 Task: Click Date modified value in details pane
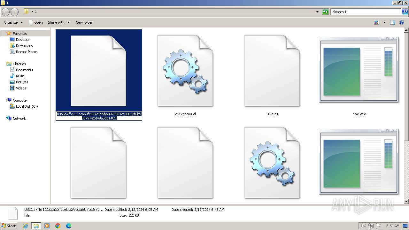(143, 210)
